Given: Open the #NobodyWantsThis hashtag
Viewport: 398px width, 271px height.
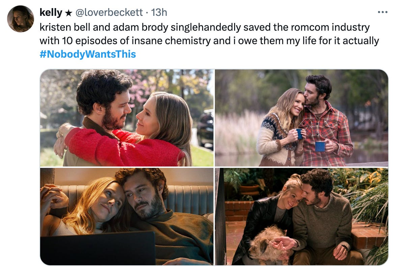Looking at the screenshot, I should point(88,54).
